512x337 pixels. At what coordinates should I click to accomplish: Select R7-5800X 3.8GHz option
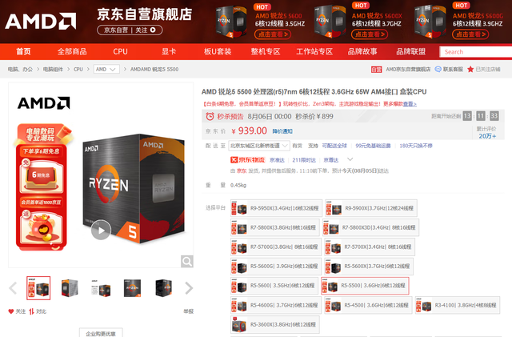[x=275, y=227]
